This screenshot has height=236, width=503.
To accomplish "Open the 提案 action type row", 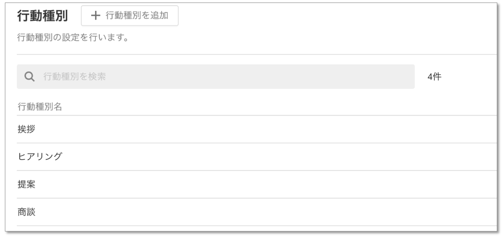I will click(257, 184).
